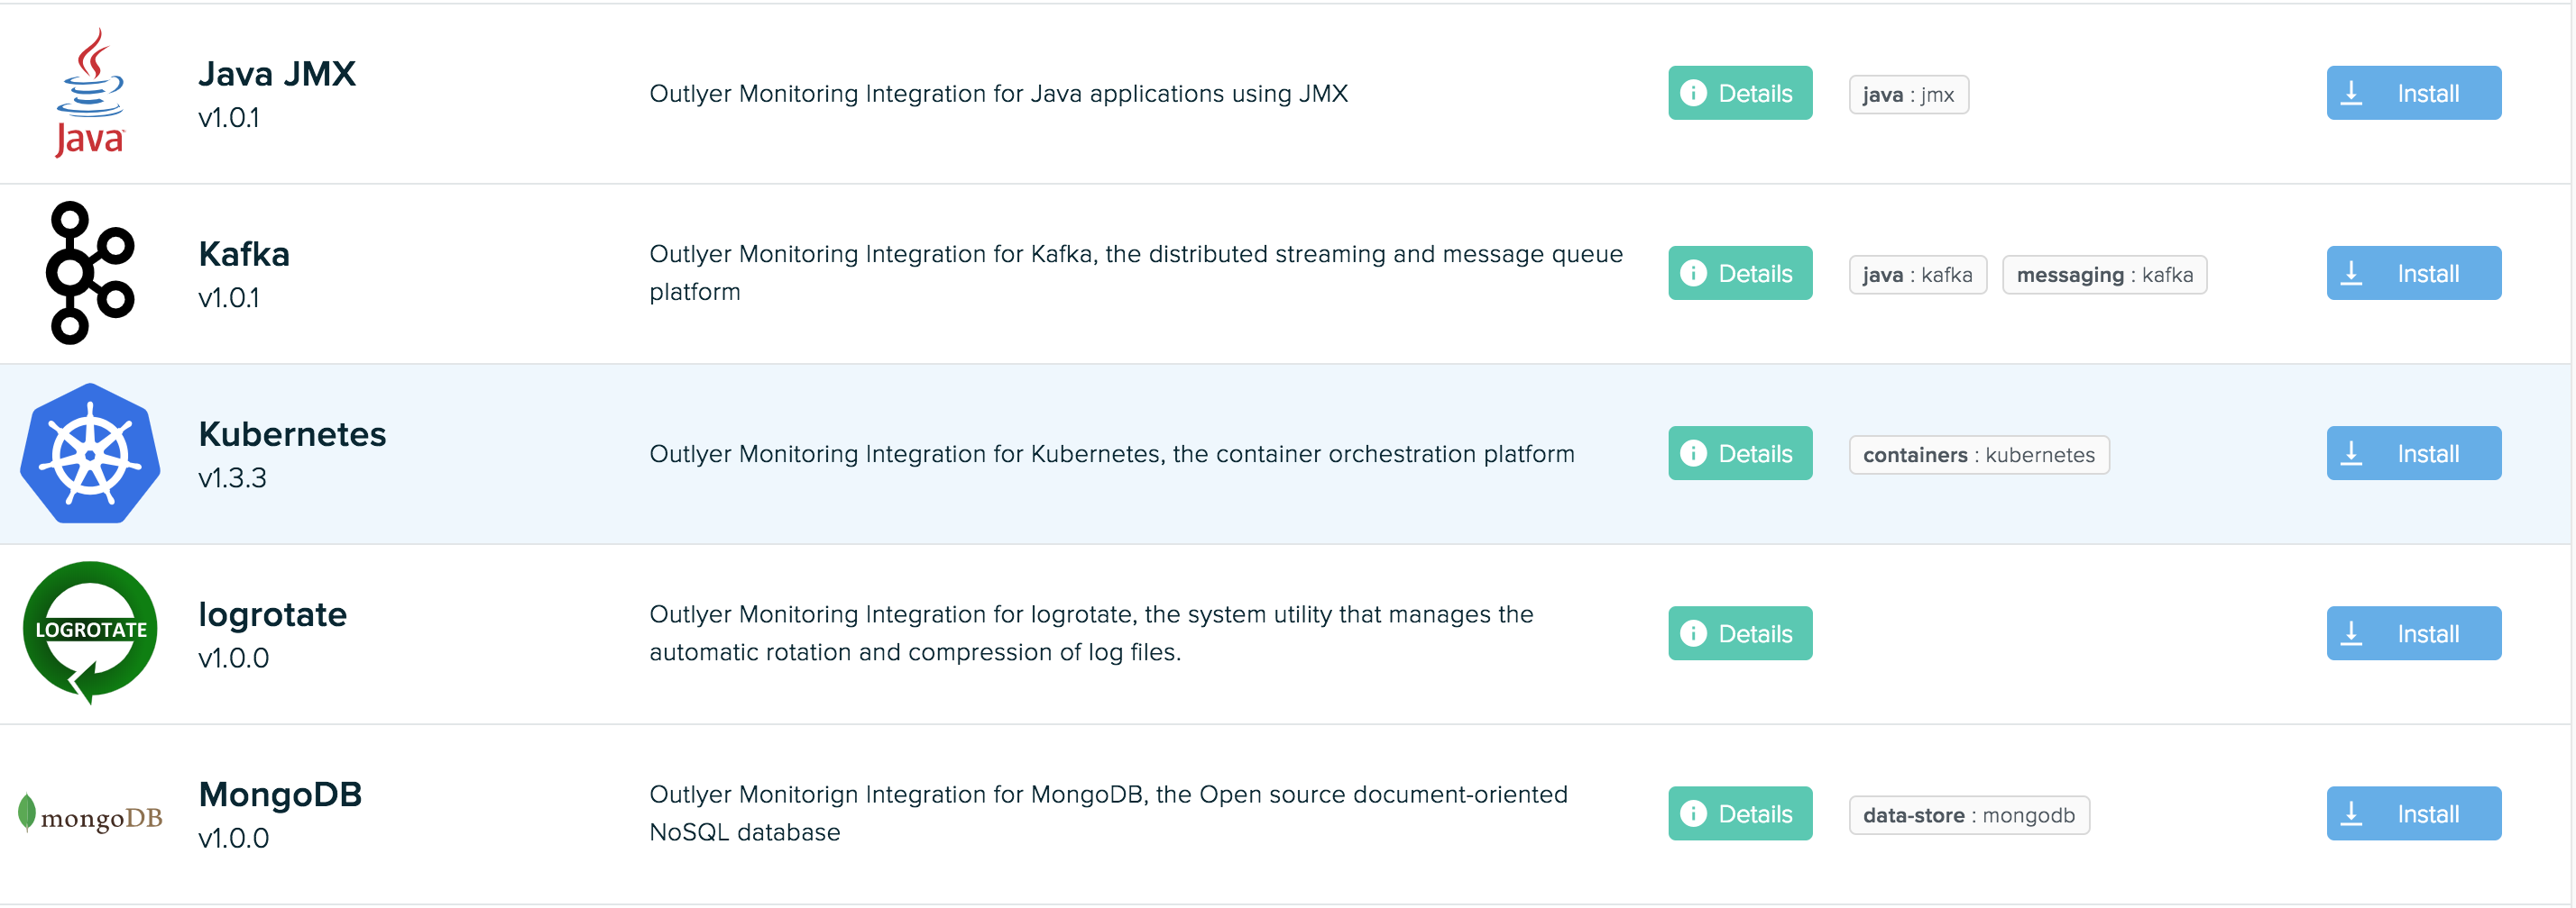This screenshot has width=2576, height=908.
Task: Click the Java logo icon
Action: coord(90,93)
